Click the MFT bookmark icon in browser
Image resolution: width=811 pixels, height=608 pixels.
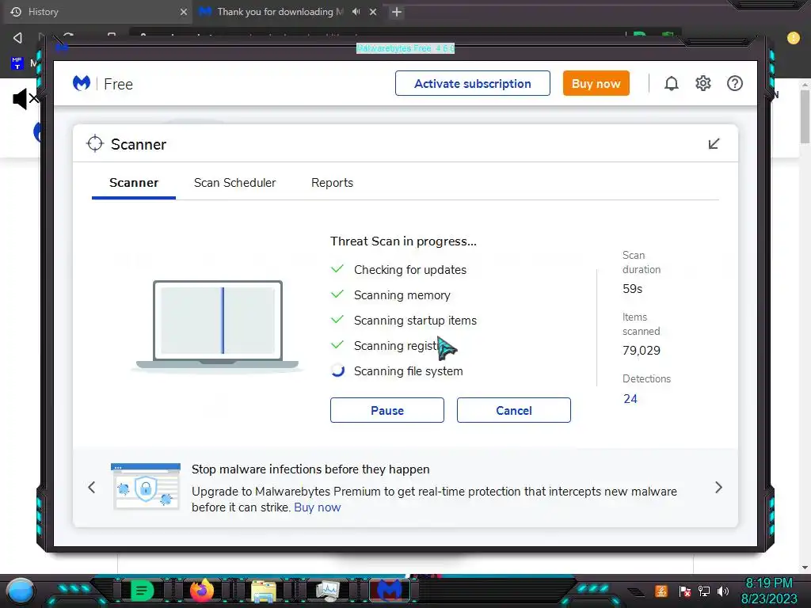pyautogui.click(x=17, y=63)
